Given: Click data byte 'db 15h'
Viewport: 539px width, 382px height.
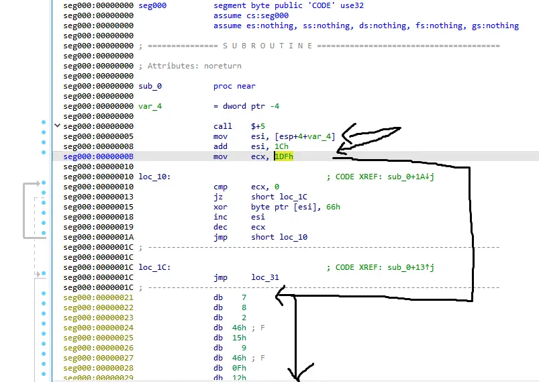Looking at the screenshot, I should coord(230,338).
